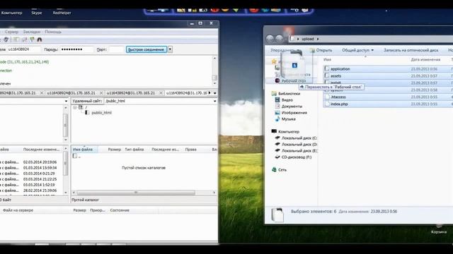Open Видео library in sidebar
The width and height of the screenshot is (453, 254).
point(287,100)
